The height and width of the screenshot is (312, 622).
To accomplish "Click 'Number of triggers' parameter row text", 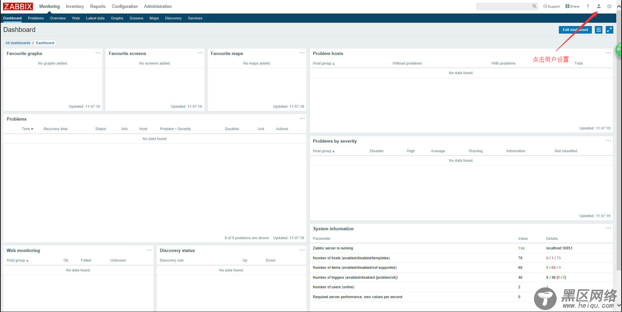I will click(x=355, y=277).
